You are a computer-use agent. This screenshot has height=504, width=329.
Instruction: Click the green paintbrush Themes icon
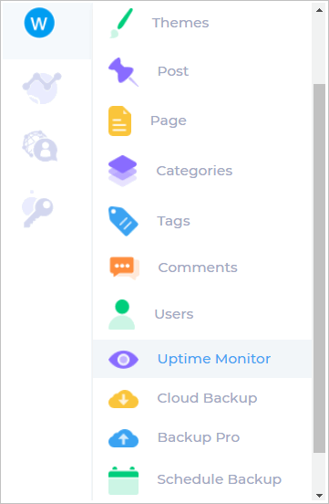pyautogui.click(x=121, y=23)
